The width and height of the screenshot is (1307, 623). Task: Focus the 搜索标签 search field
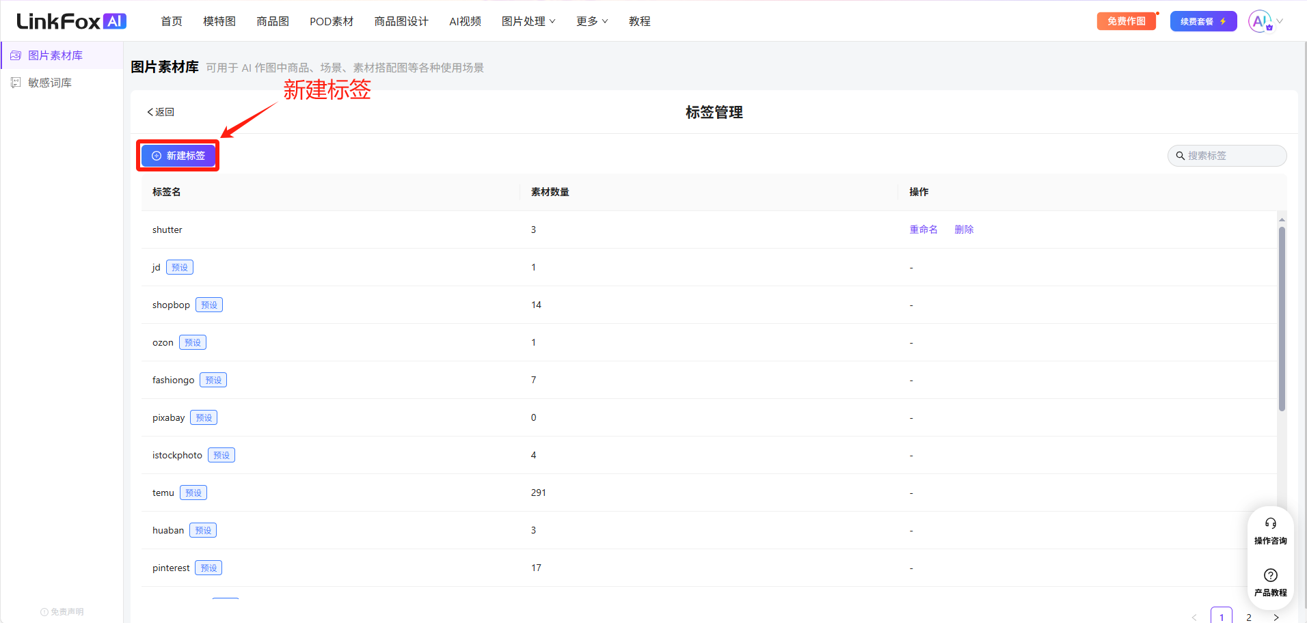[x=1227, y=156]
